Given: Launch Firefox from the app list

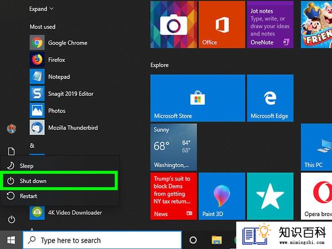Looking at the screenshot, I should [47, 60].
